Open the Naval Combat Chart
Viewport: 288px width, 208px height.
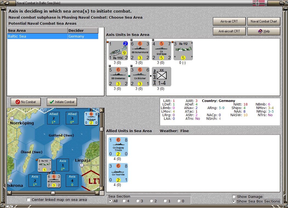264,21
